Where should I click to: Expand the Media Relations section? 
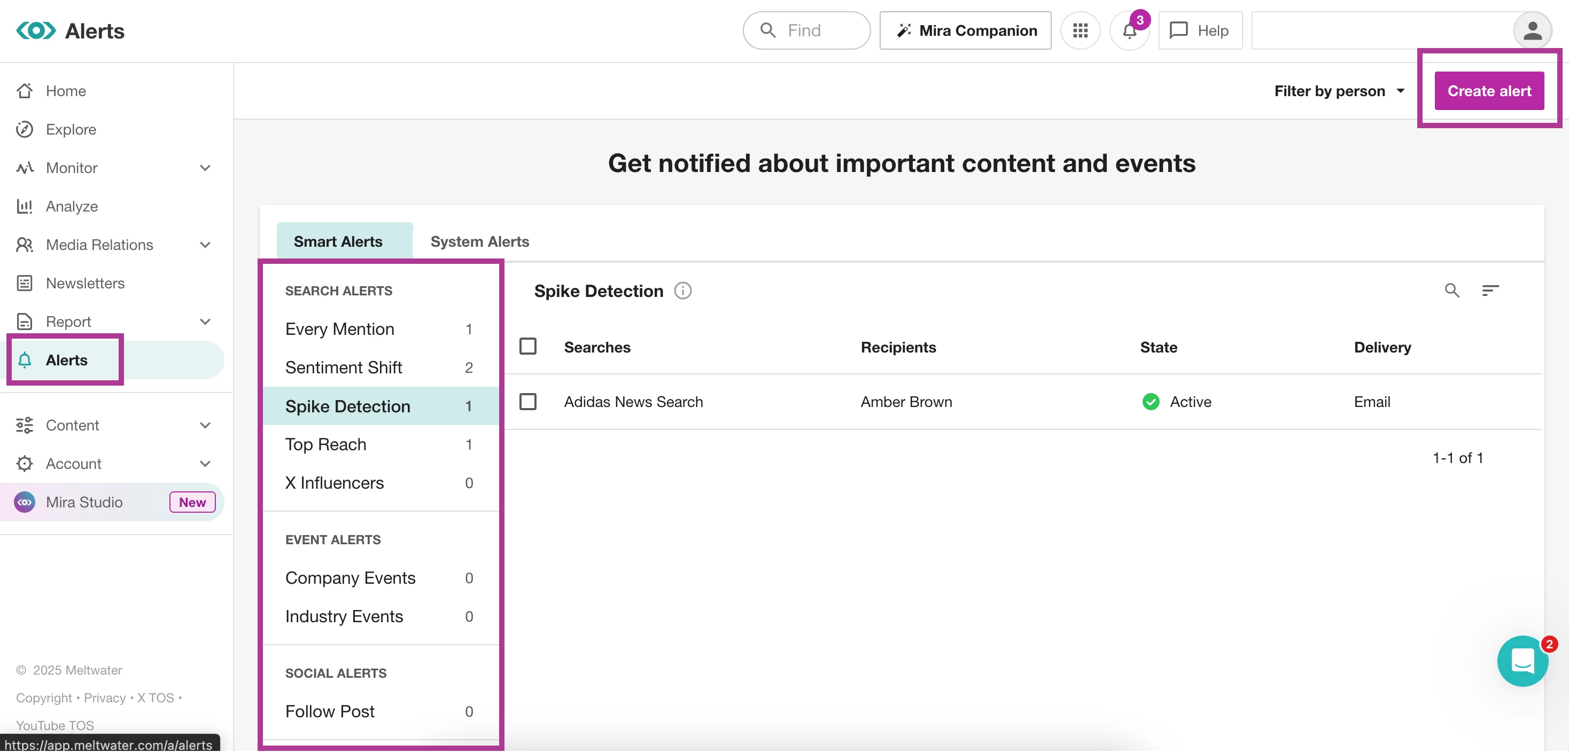coord(205,245)
